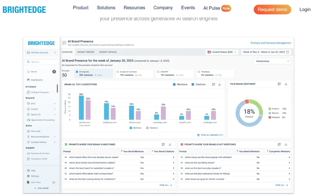Open the Product menu
This screenshot has height=196, width=315.
point(80,8)
